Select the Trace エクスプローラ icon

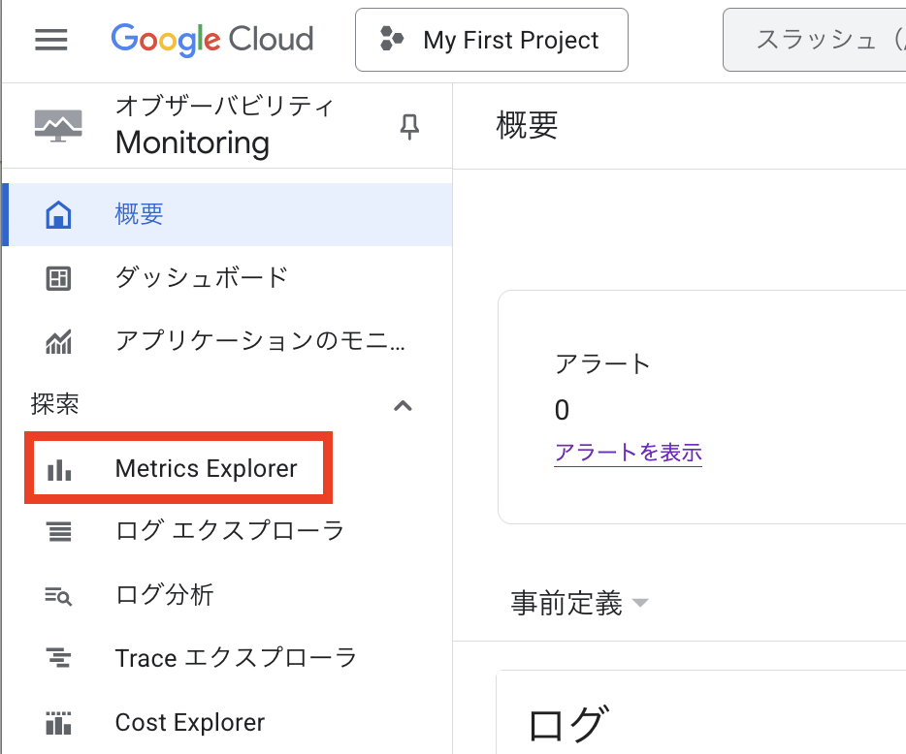click(x=58, y=658)
